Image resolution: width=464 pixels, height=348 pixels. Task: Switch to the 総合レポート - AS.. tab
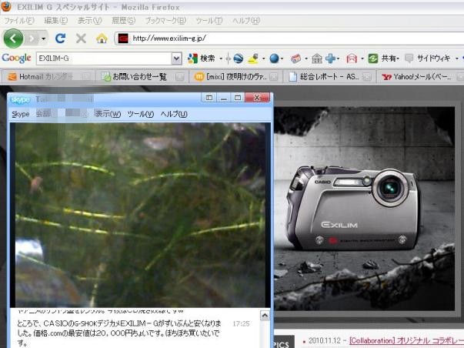[329, 77]
